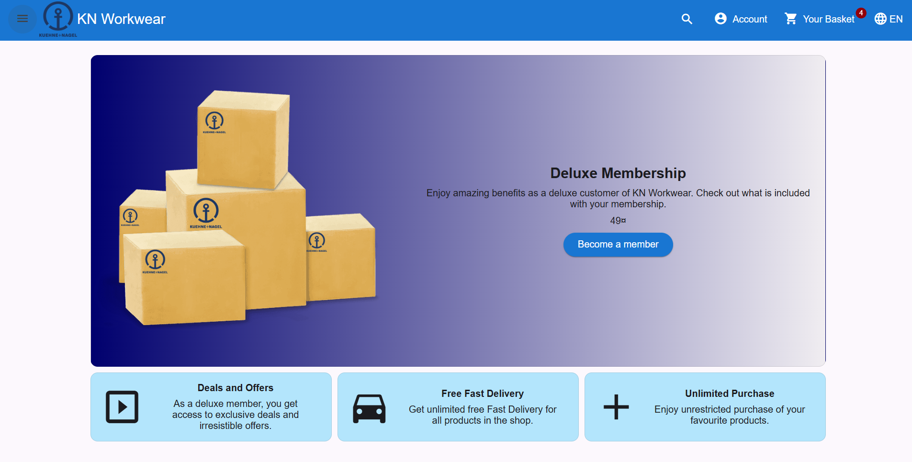The image size is (912, 462).
Task: Click the Unlimited Purchase plus icon
Action: click(x=616, y=407)
